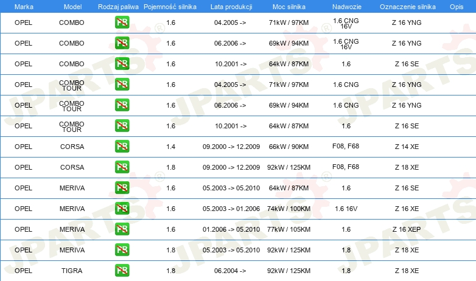Select body type 1.6 16V cell

[346, 209]
